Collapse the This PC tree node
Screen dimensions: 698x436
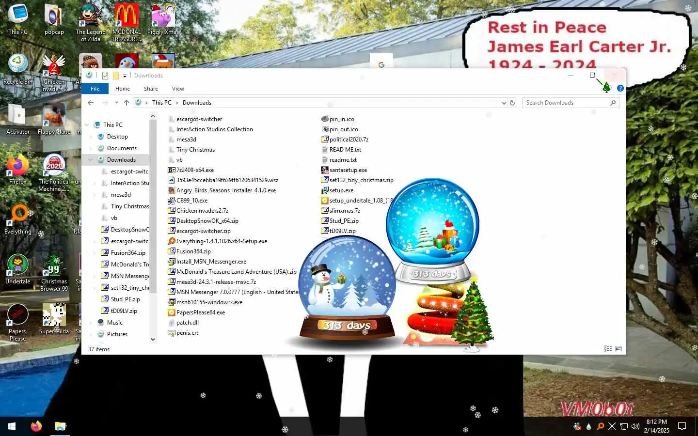click(x=86, y=125)
